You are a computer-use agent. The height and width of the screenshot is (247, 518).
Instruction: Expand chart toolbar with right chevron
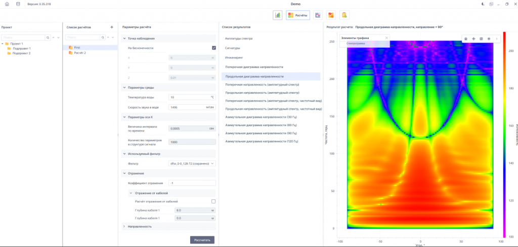click(x=497, y=38)
